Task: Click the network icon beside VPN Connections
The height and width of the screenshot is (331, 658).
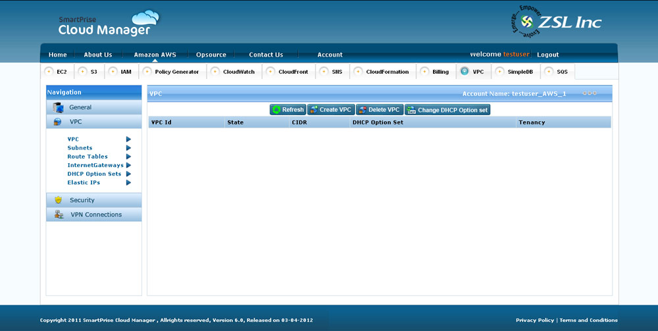Action: [59, 215]
